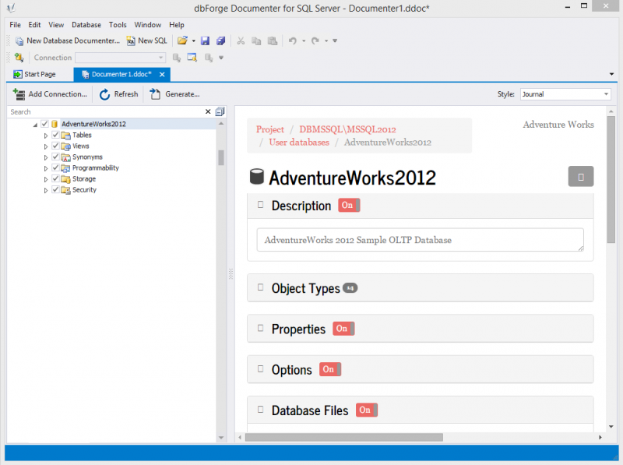The image size is (623, 465).
Task: Click the Search field in object tree
Action: (x=106, y=111)
